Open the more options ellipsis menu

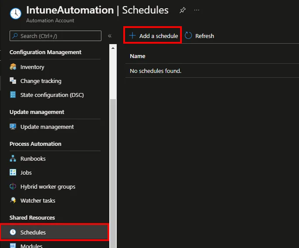click(x=197, y=10)
